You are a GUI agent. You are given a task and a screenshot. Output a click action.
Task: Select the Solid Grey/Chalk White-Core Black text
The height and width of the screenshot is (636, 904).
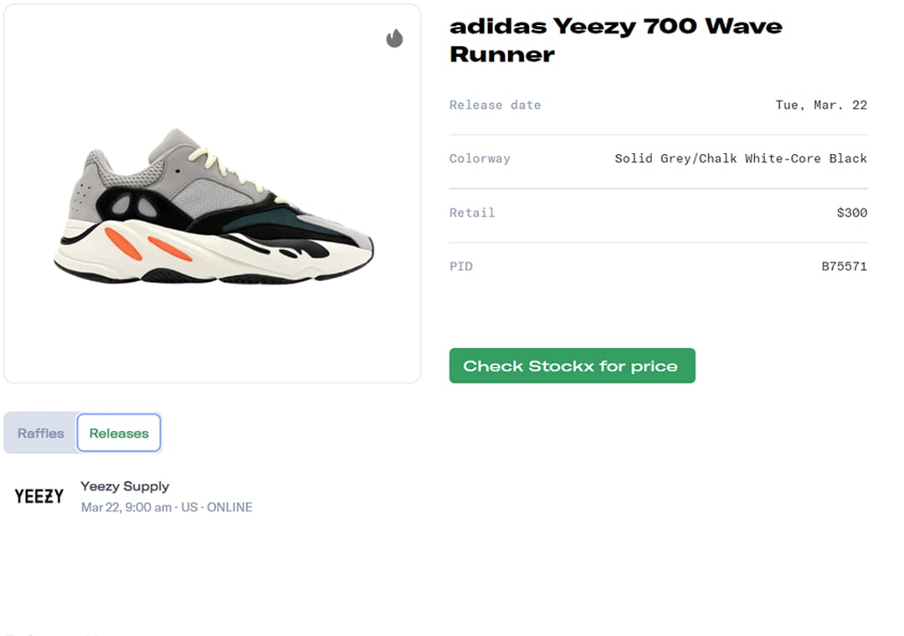741,158
